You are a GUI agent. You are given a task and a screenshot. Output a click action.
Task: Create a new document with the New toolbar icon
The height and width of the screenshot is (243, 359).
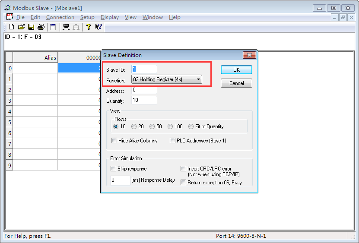click(11, 27)
